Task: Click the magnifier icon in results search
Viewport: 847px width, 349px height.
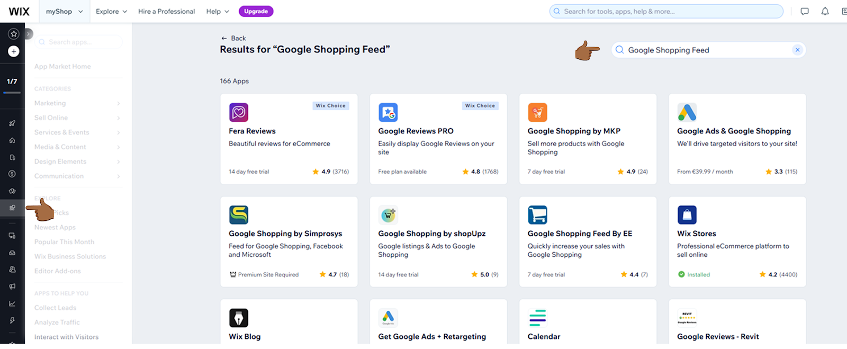Action: [619, 50]
